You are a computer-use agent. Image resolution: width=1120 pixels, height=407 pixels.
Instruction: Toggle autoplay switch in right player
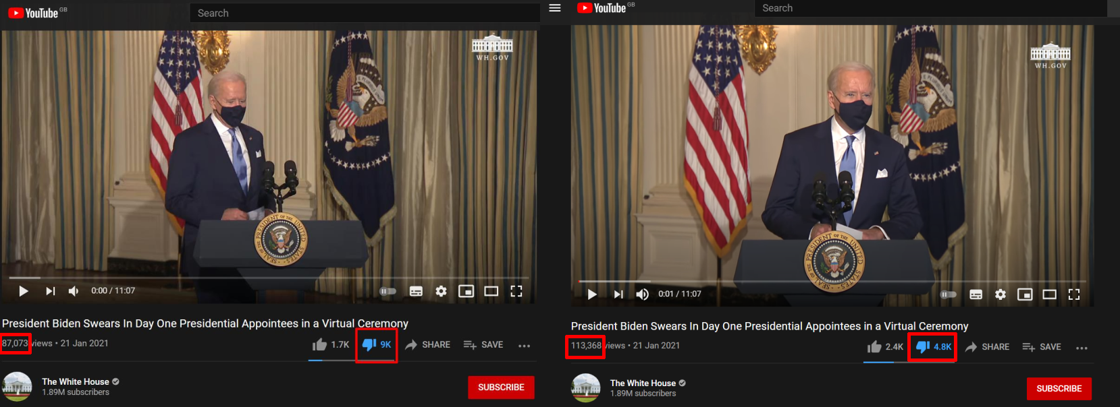point(949,294)
